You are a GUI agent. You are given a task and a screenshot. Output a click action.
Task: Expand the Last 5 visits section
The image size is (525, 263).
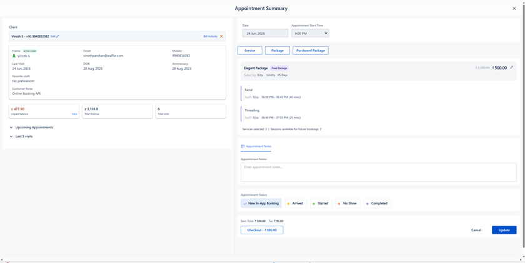(21, 136)
